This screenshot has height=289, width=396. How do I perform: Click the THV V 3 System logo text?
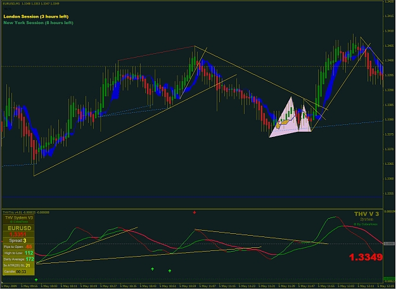click(x=366, y=216)
